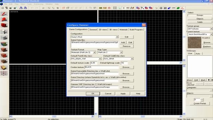The height and width of the screenshot is (120, 213).
Task: Click the Load Window State icon
Action: coord(21,8)
